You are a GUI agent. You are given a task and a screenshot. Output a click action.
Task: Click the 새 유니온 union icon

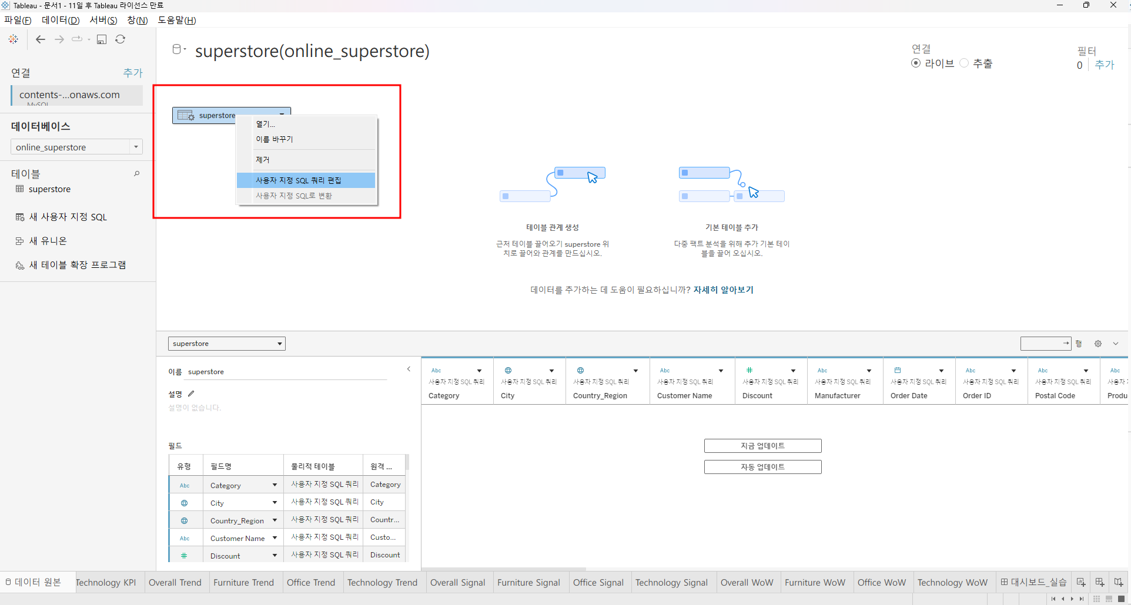click(20, 241)
